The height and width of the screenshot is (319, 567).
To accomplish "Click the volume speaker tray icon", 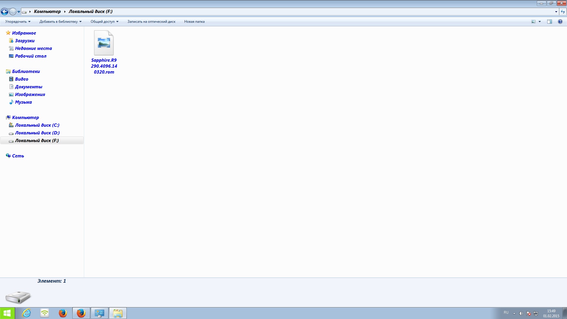I will point(521,313).
